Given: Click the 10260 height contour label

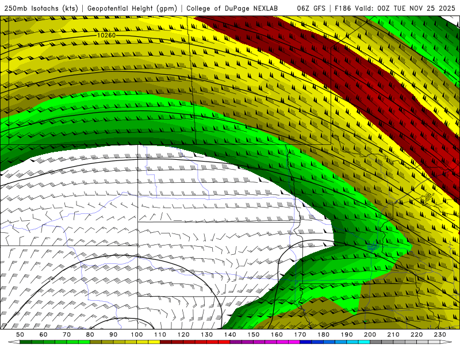Looking at the screenshot, I should coord(106,35).
